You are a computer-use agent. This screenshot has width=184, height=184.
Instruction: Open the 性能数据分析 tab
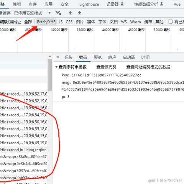tap(146, 4)
